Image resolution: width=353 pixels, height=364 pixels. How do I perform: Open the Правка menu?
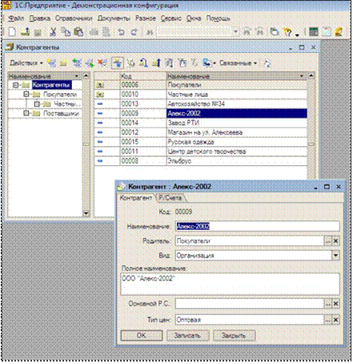40,18
